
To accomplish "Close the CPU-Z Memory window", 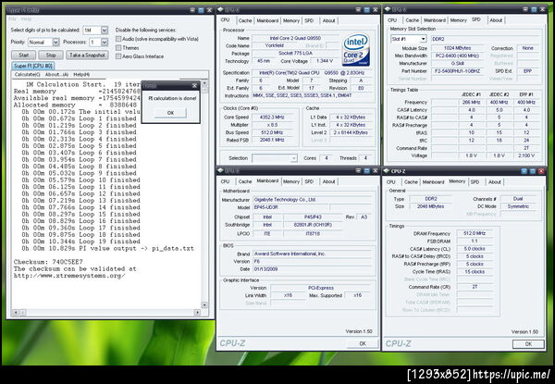I will pyautogui.click(x=541, y=171).
